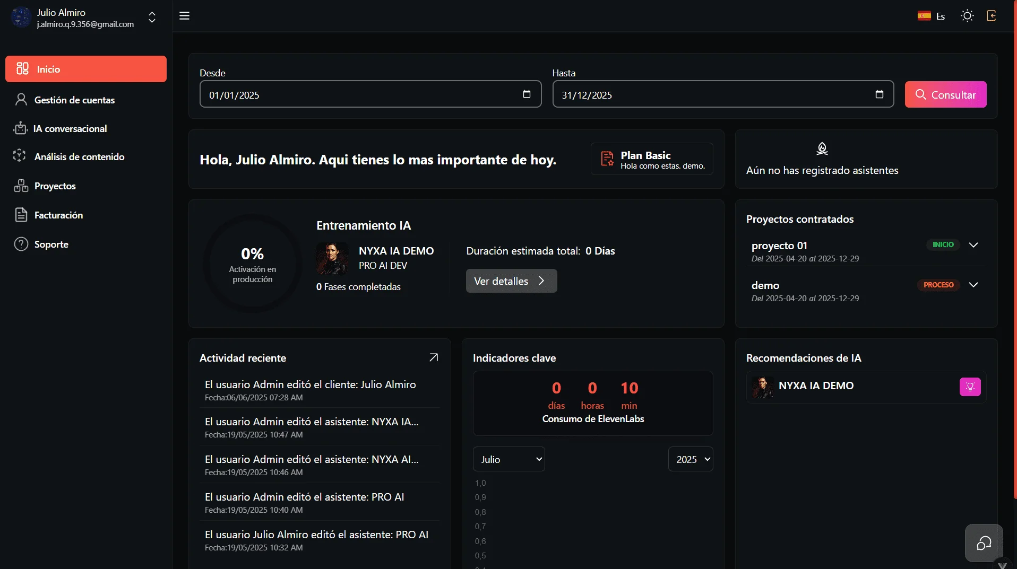This screenshot has height=569, width=1017.
Task: Click NYXA IA DEMO avatar in Recomendaciones
Action: 763,387
